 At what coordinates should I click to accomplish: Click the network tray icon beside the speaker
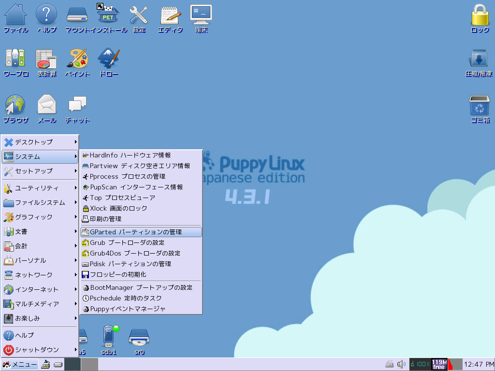[390, 364]
